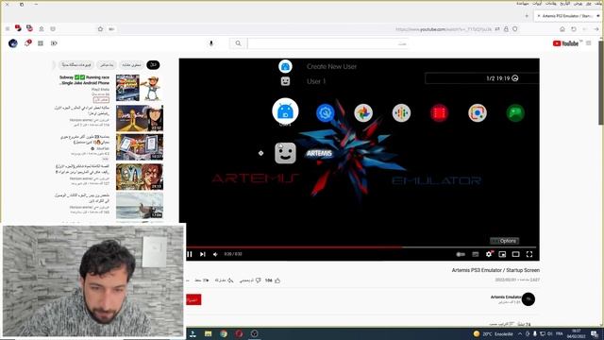Toggle the autoplay switch in player
Screen dimensions: 604x340
click(x=461, y=254)
